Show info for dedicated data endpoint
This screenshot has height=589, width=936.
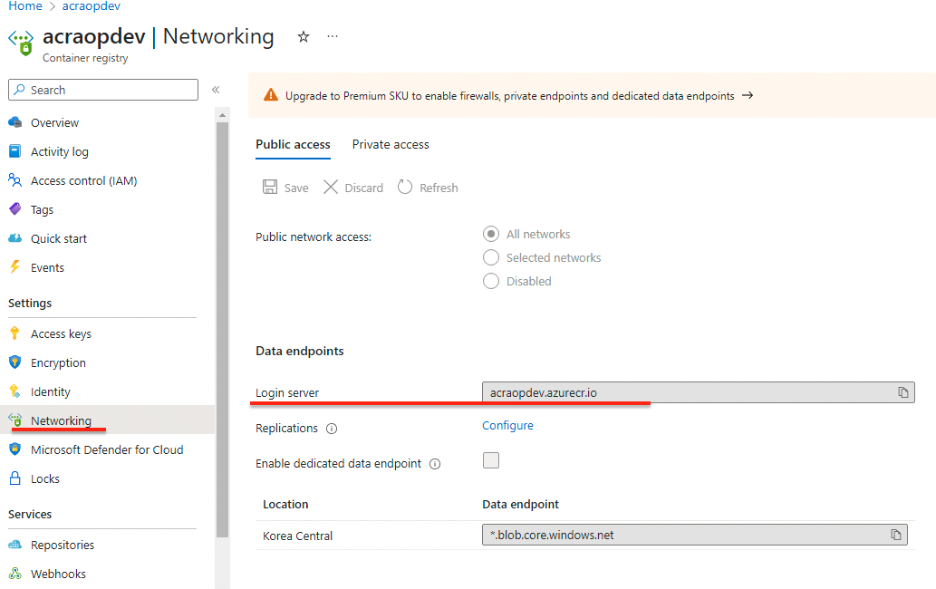(x=435, y=464)
